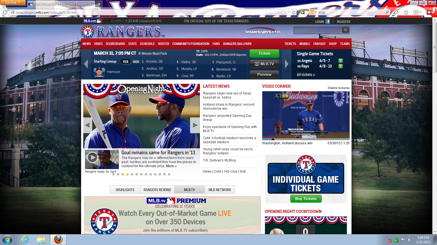
Task: Click the scroll down arrow of the page scrollbar
Action: click(x=435, y=232)
